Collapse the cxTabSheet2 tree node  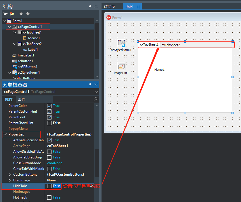[15, 44]
